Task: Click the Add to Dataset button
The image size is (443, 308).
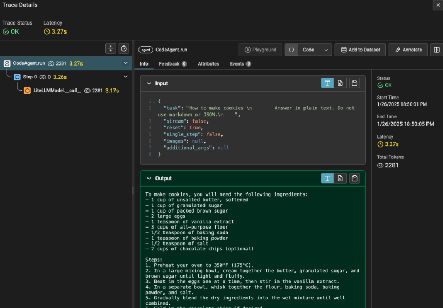Action: coord(360,49)
